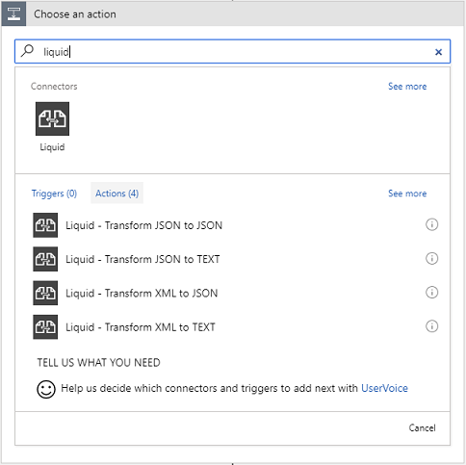Click the Choose an action header icon
The image size is (466, 465).
[13, 13]
